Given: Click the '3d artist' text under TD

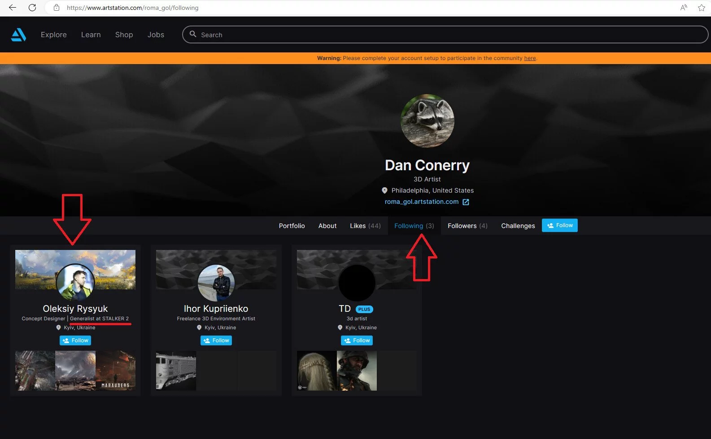Looking at the screenshot, I should 357,318.
